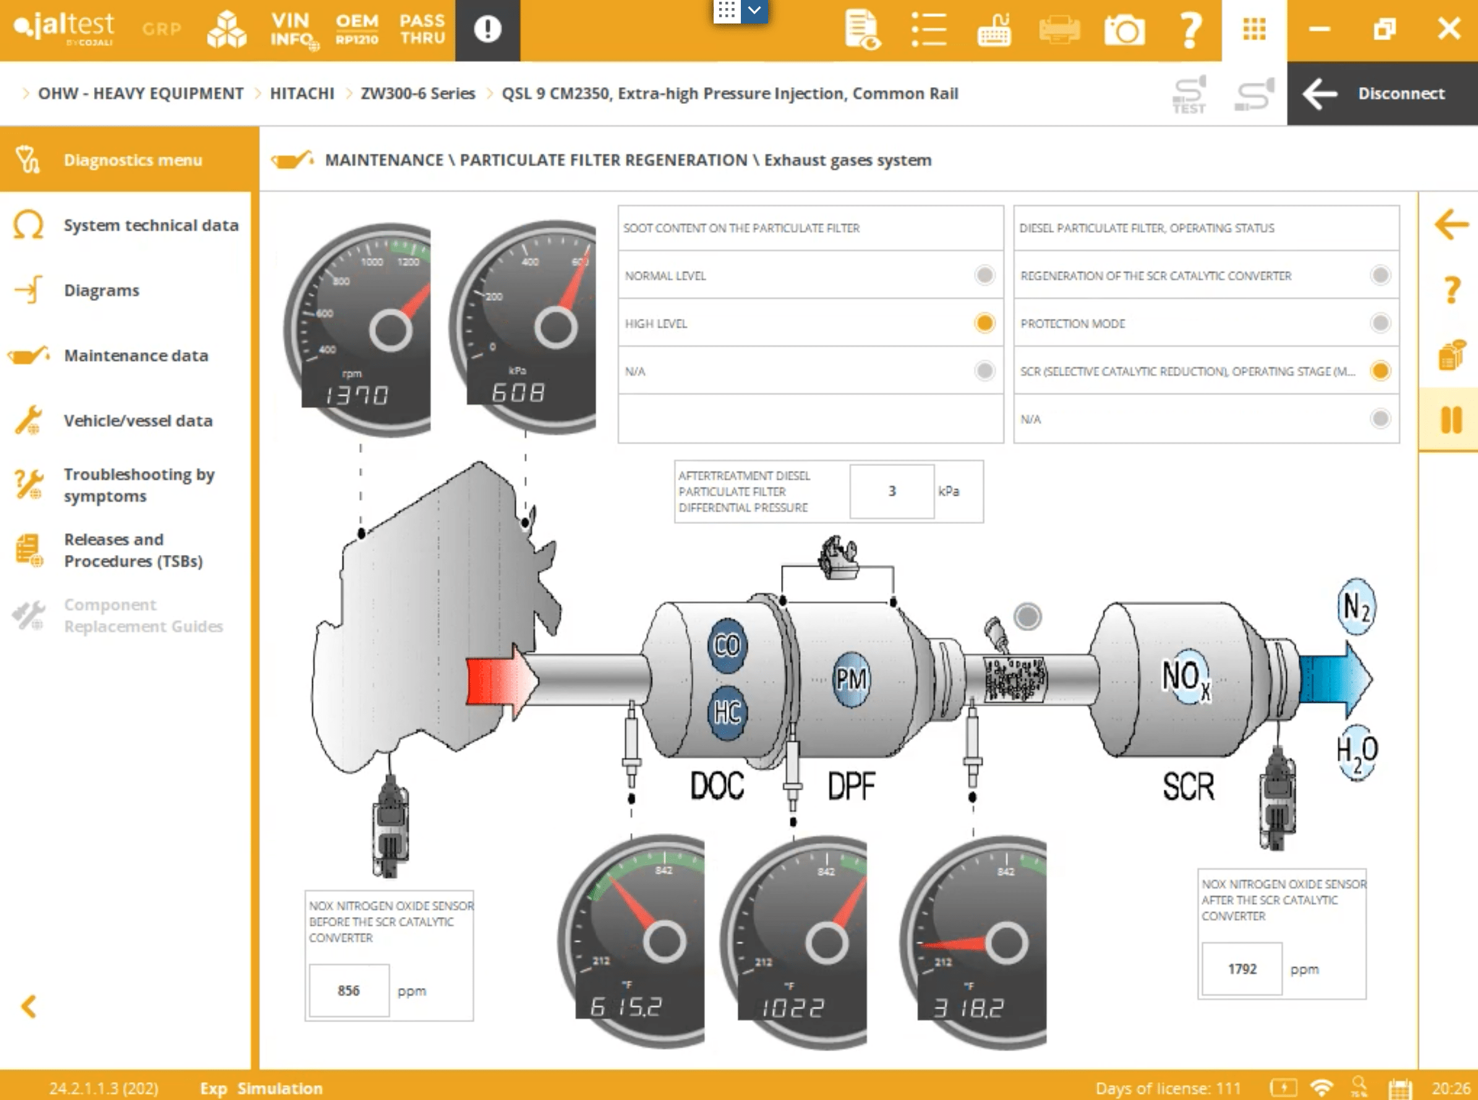Select the PASS THRU icon

(422, 29)
